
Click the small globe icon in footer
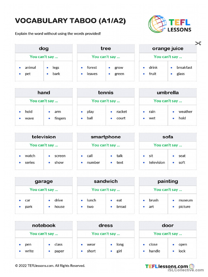click(x=192, y=266)
